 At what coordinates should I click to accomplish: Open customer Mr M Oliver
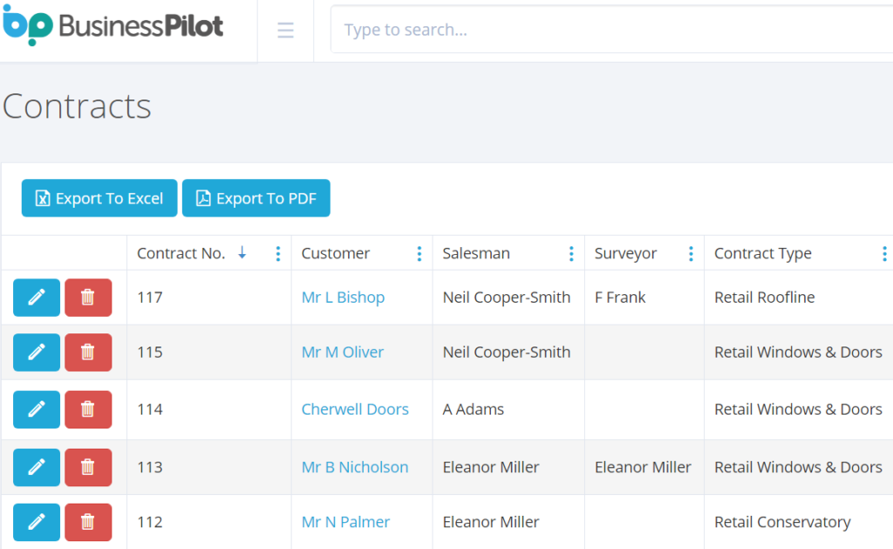(342, 352)
